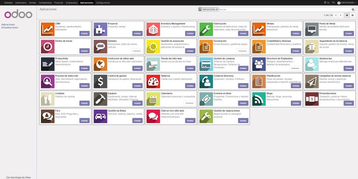Install the Presentaciones app
358x179 pixels.
[x=349, y=103]
